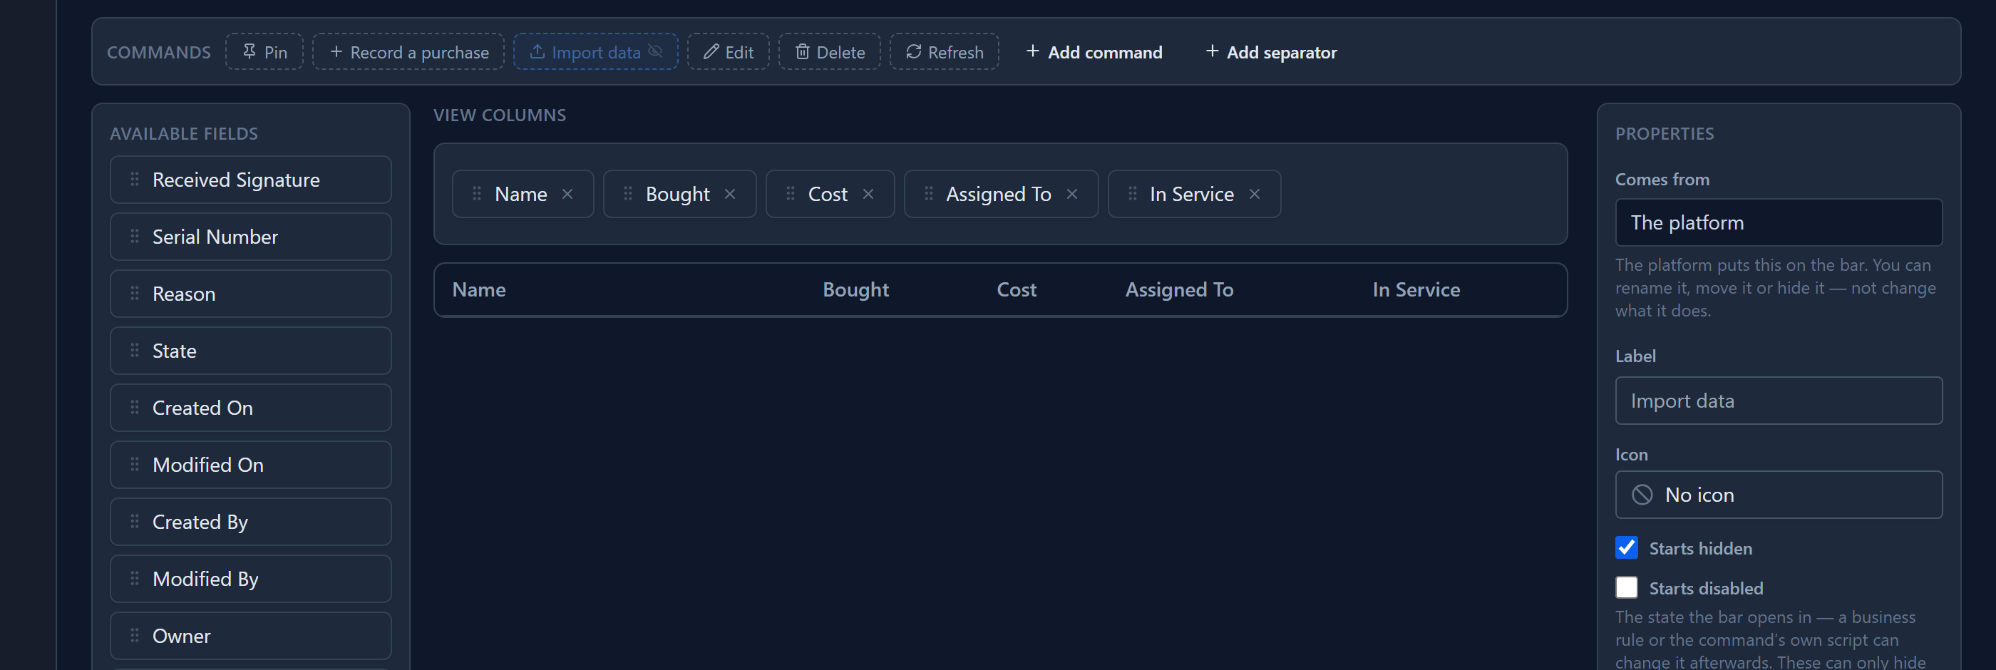Click drag handle of Received Signature field
Image resolution: width=1996 pixels, height=670 pixels.
click(x=135, y=180)
